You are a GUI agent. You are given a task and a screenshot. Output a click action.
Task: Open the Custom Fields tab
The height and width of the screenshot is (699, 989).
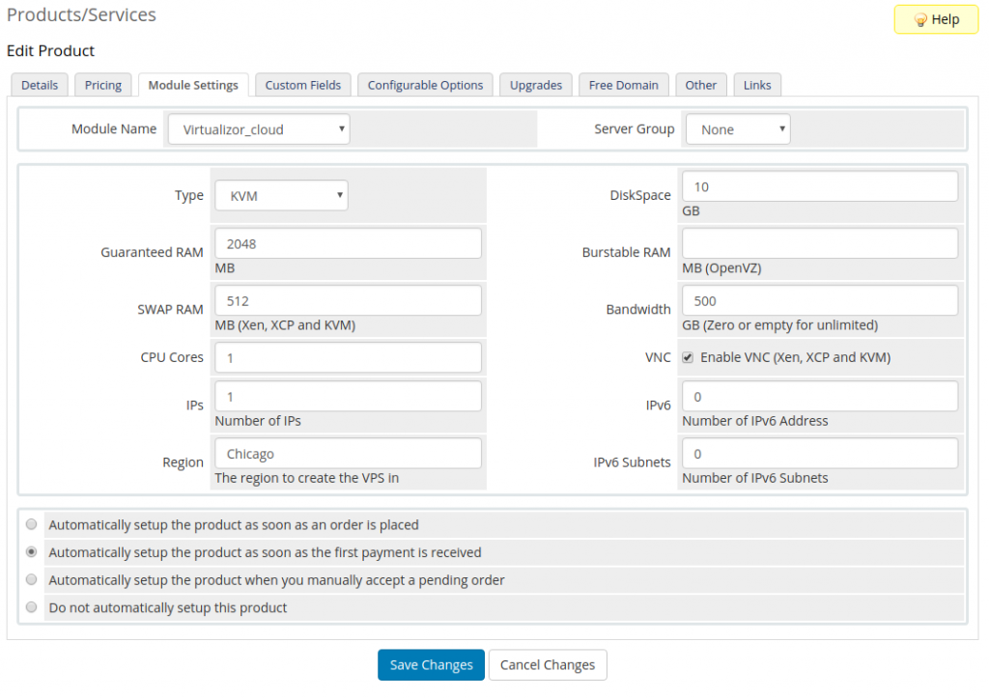coord(302,85)
